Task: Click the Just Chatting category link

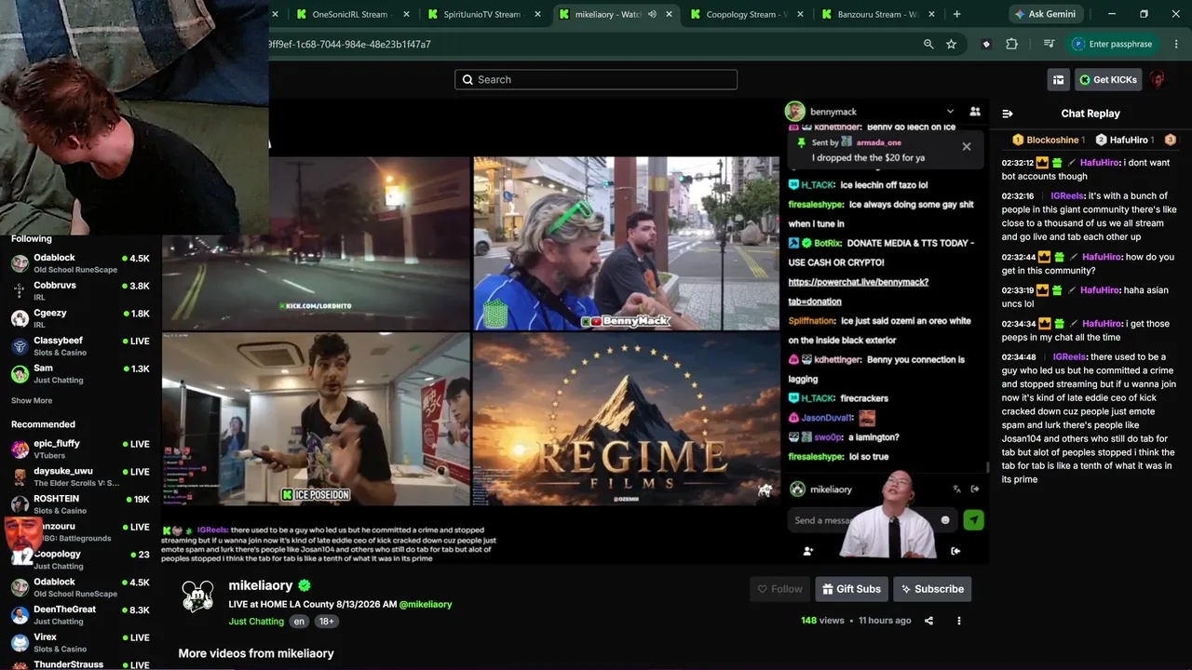Action: 256,622
